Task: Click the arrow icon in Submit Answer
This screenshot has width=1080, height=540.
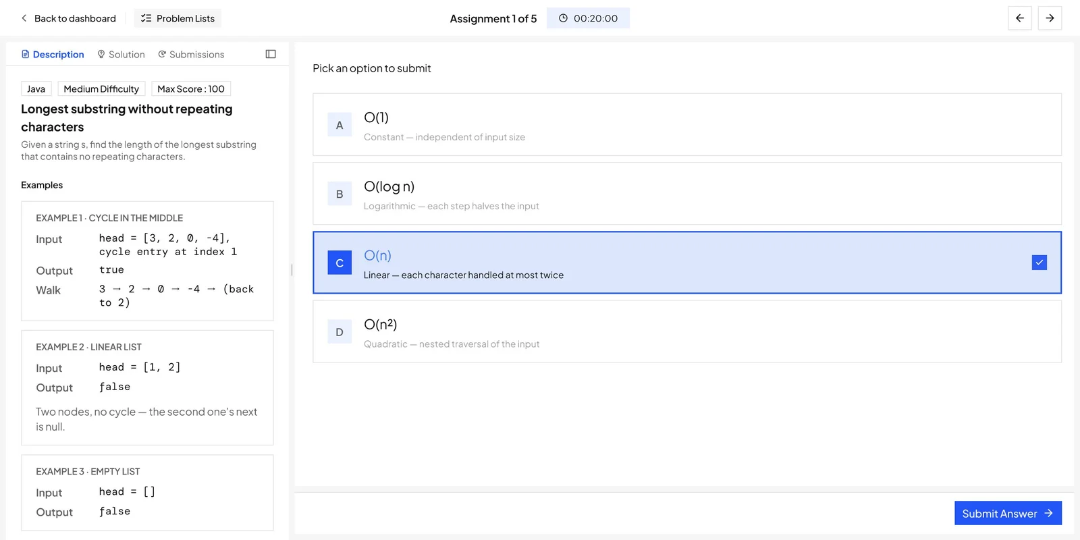Action: tap(1048, 513)
